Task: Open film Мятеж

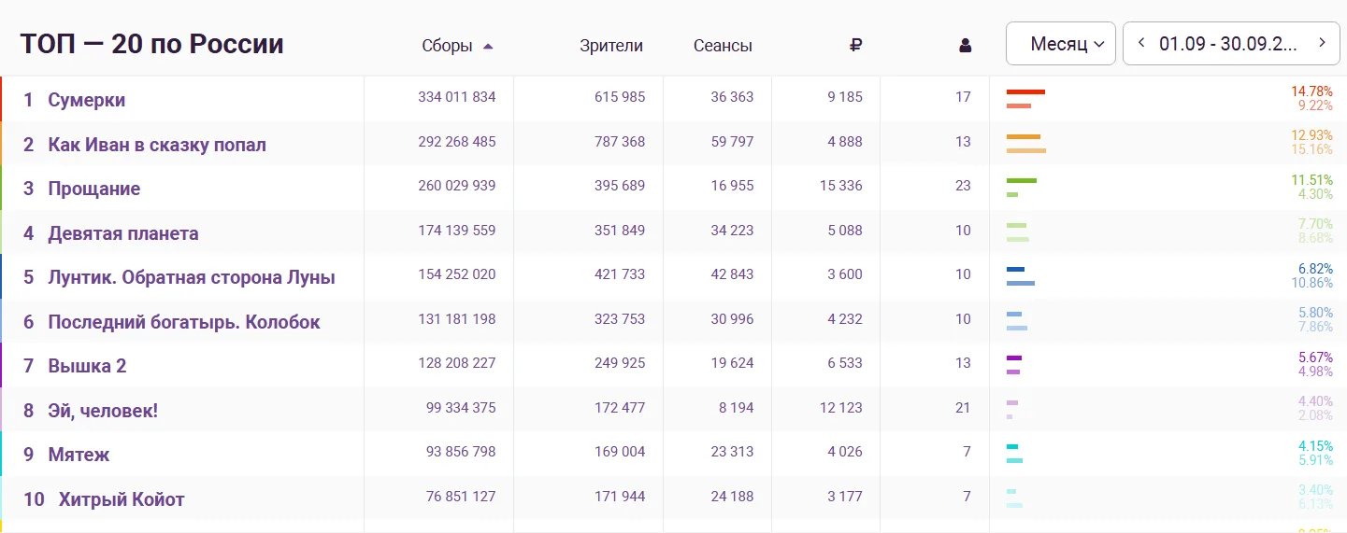Action: [x=79, y=455]
